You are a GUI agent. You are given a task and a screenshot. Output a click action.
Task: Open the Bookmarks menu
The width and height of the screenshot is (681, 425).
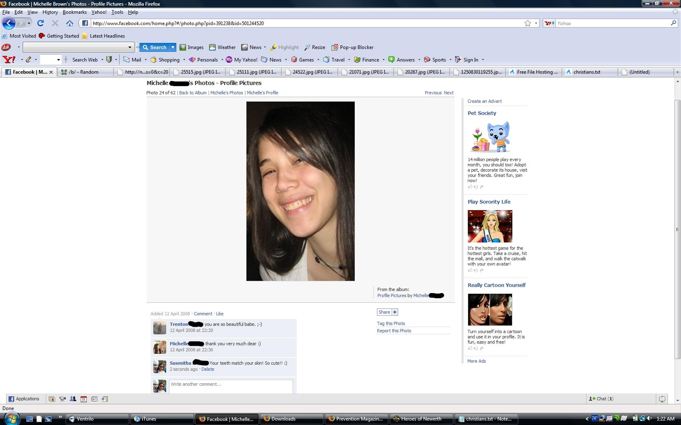tap(75, 12)
